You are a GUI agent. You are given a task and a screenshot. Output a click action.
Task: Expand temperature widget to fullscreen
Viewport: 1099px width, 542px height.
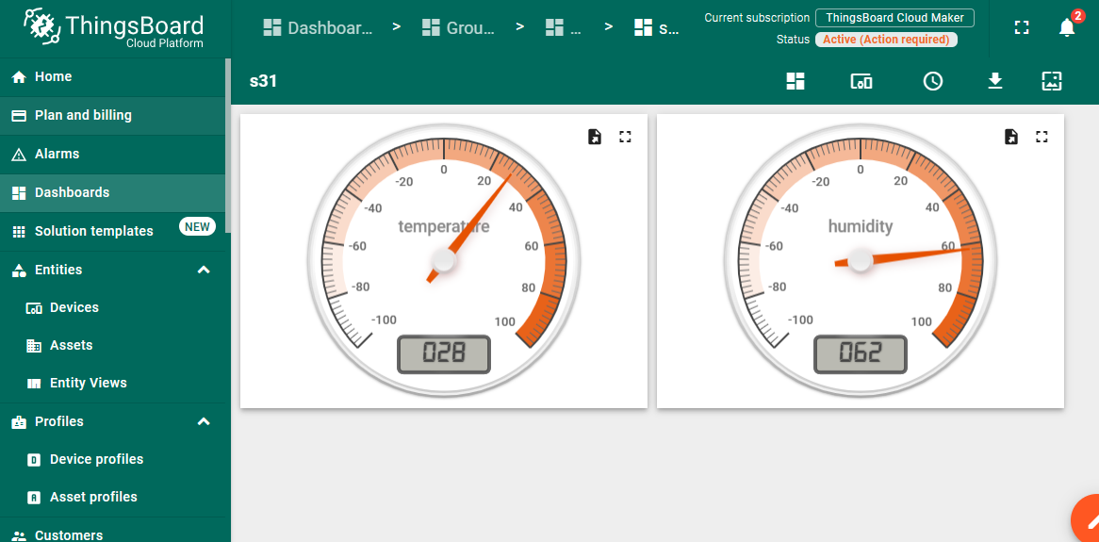[625, 137]
